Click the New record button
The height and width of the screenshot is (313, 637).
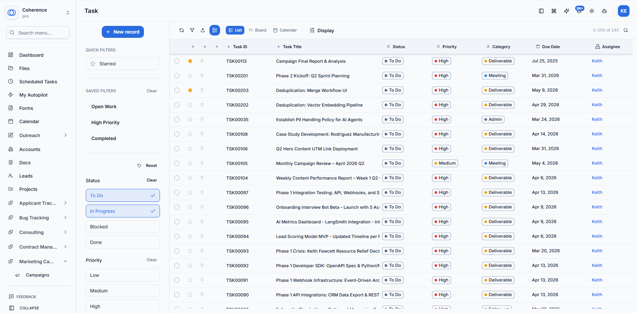[123, 32]
